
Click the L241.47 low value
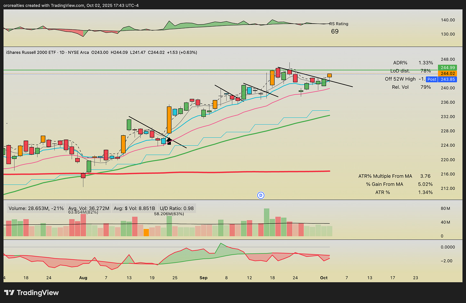(138, 52)
